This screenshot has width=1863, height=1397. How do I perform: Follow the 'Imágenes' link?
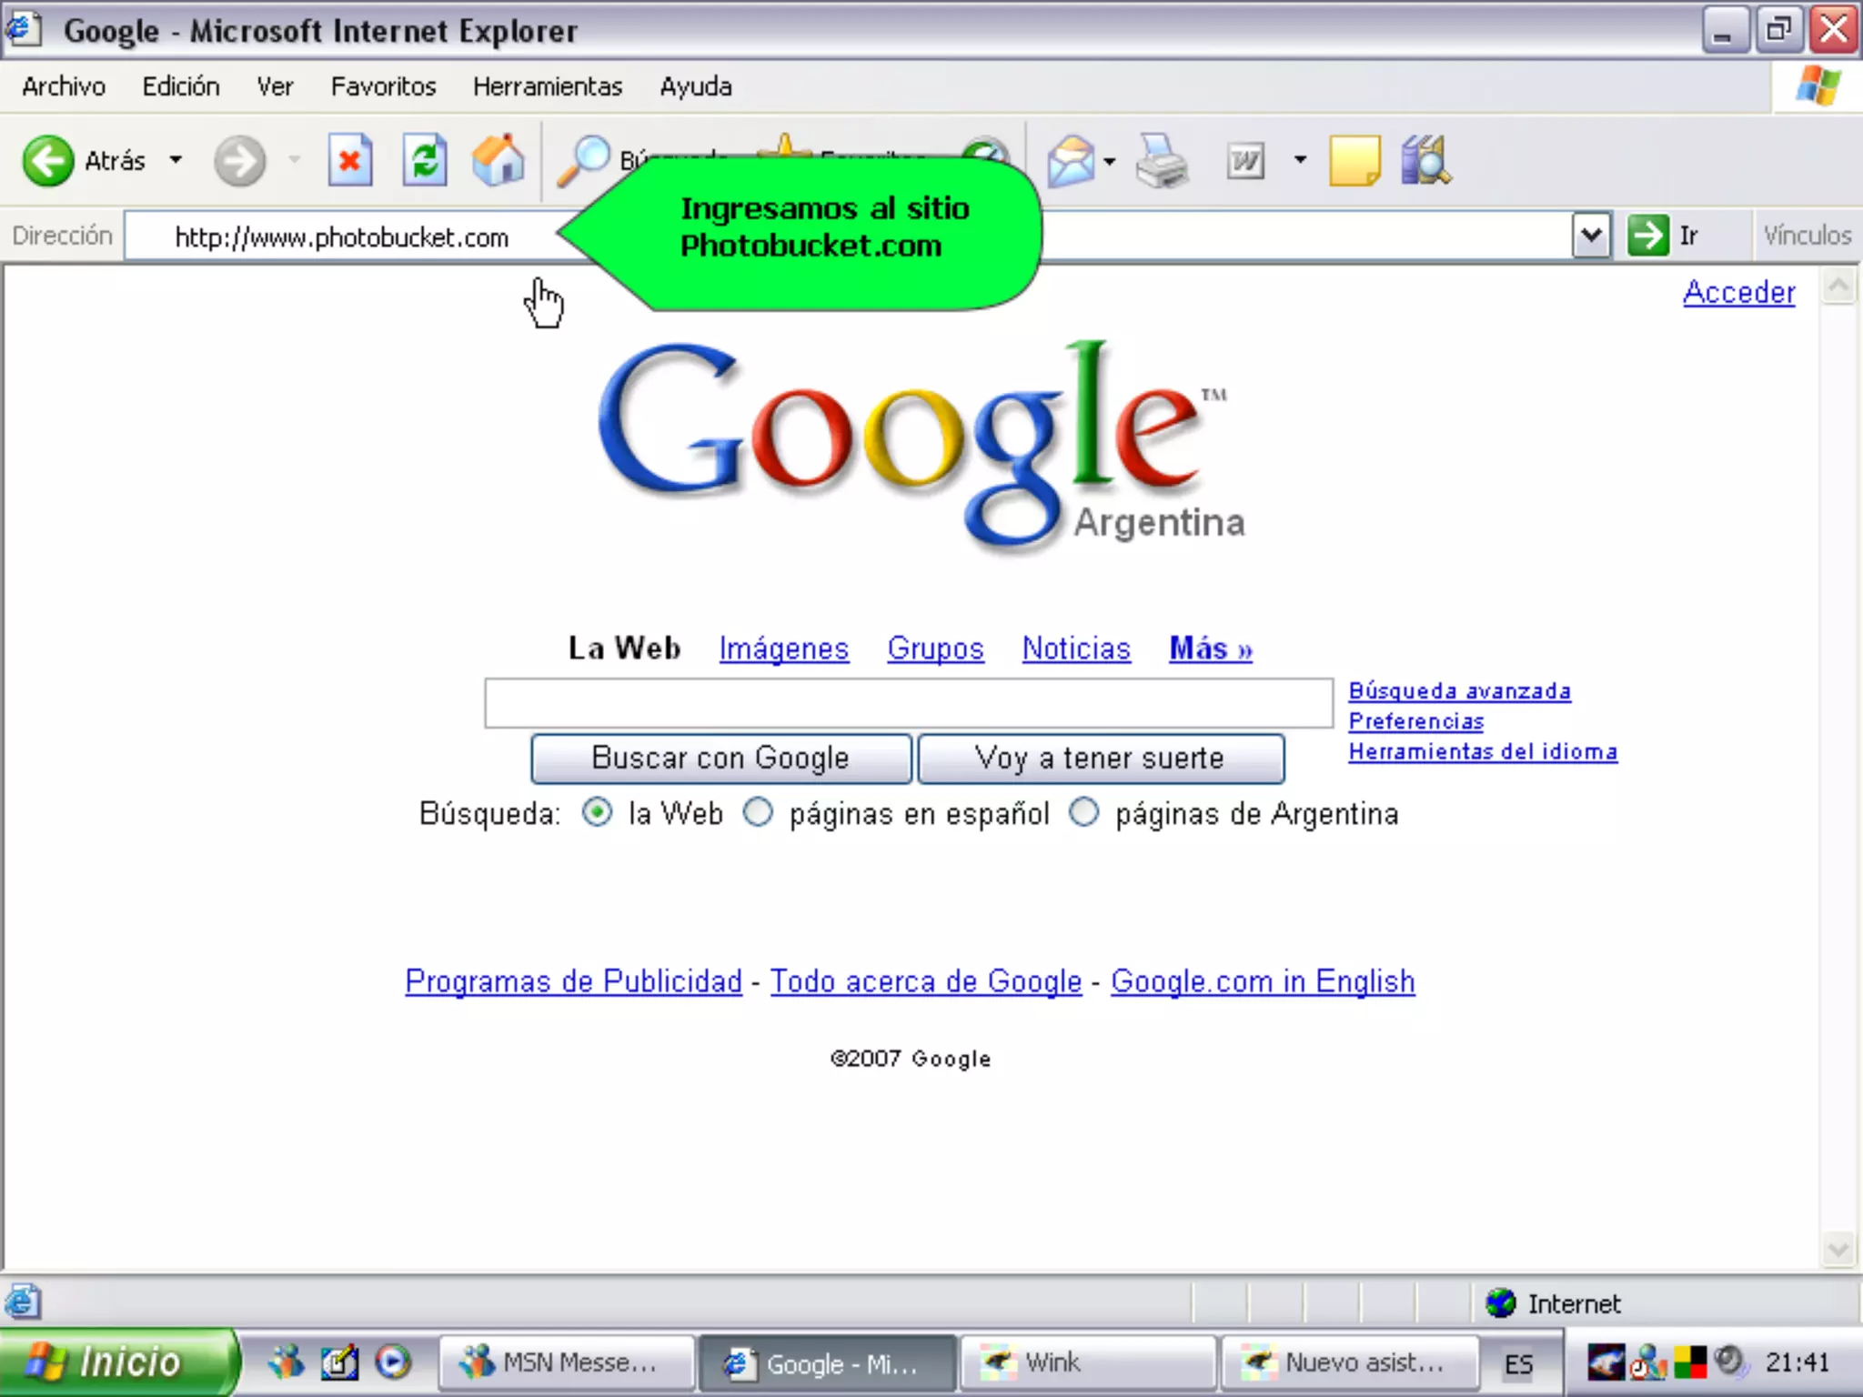pyautogui.click(x=783, y=648)
